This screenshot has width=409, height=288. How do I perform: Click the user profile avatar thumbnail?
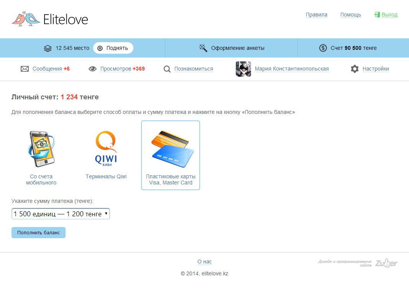243,69
